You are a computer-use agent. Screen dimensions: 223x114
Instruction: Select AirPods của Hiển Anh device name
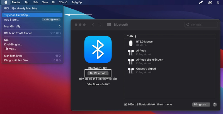[150, 60]
